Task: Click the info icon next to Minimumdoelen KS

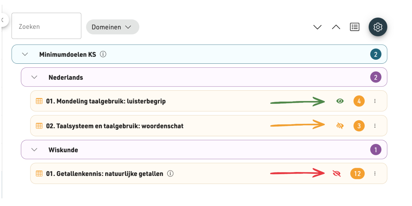Action: click(x=103, y=54)
